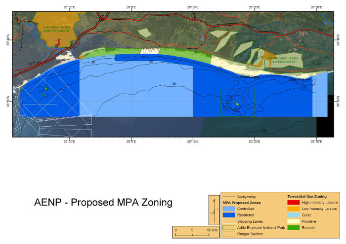Viewport: 346px width, 244px height.
Task: Click the Bathymetry line sample in legend
Action: click(229, 197)
